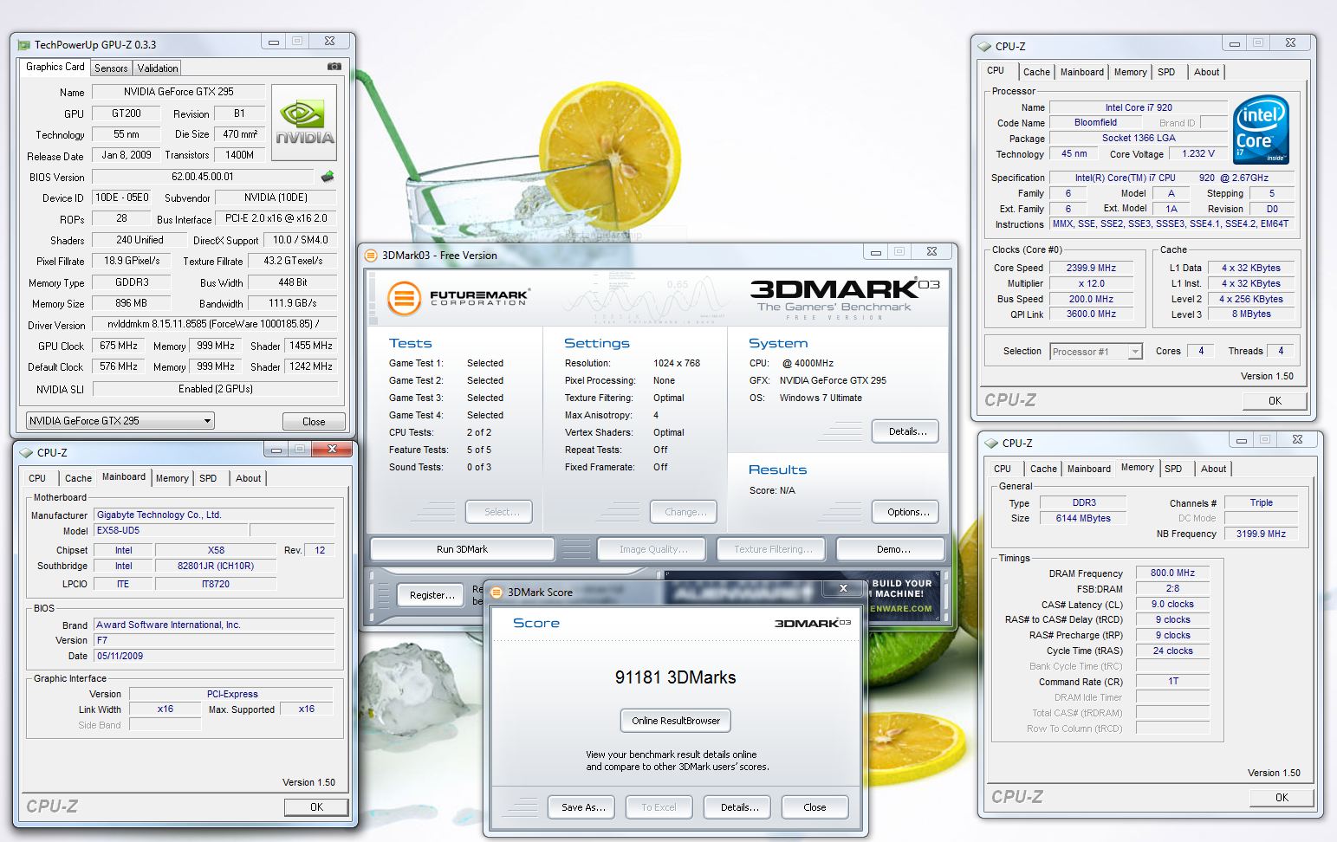The height and width of the screenshot is (842, 1337).
Task: Click the system Details... button in 3DMark03
Action: (906, 431)
